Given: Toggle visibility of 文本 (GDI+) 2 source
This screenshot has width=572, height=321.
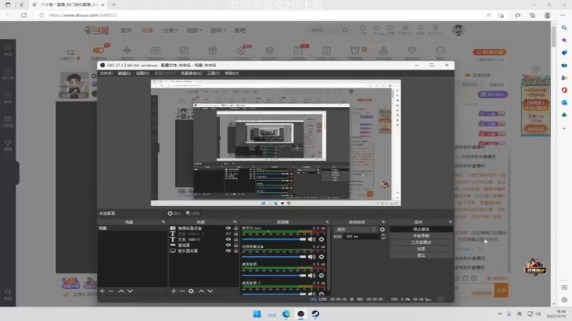Looking at the screenshot, I should pyautogui.click(x=228, y=234).
